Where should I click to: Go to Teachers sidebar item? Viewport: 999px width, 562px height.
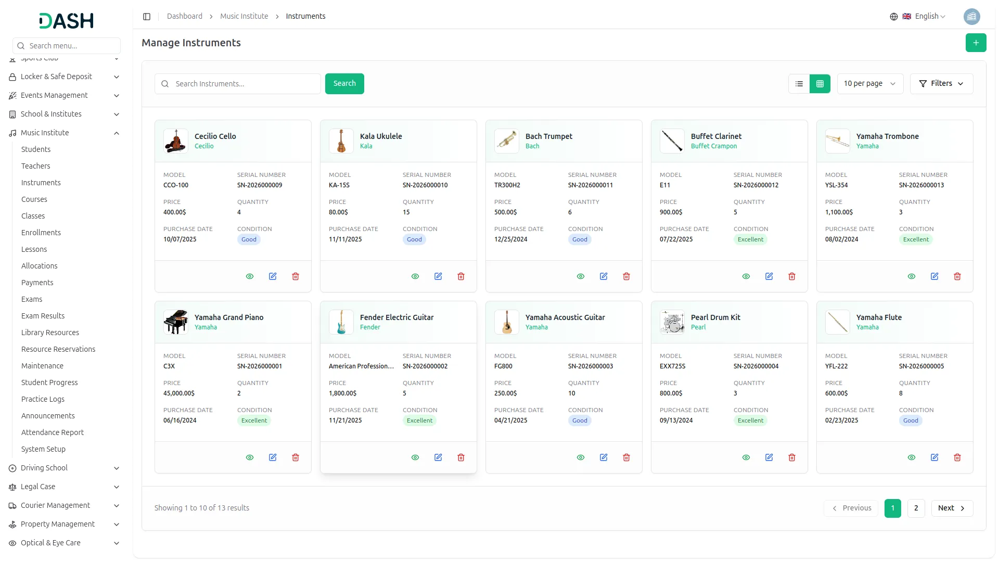point(36,166)
